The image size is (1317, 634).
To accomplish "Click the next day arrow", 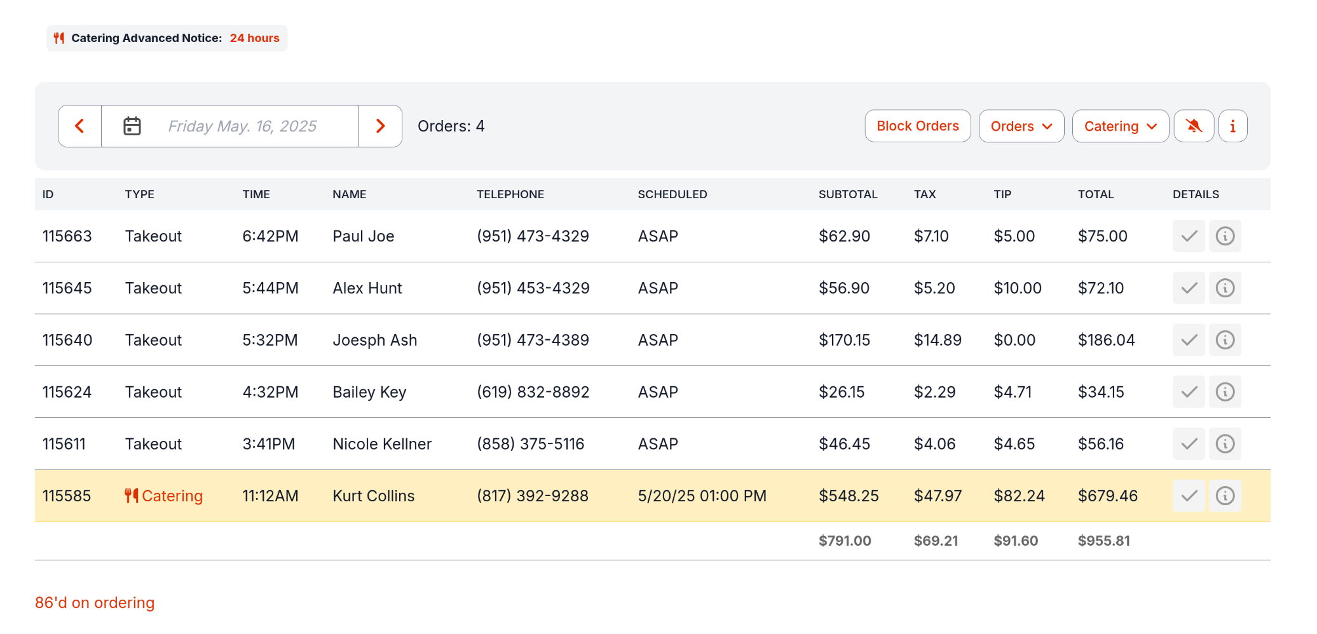I will [380, 126].
